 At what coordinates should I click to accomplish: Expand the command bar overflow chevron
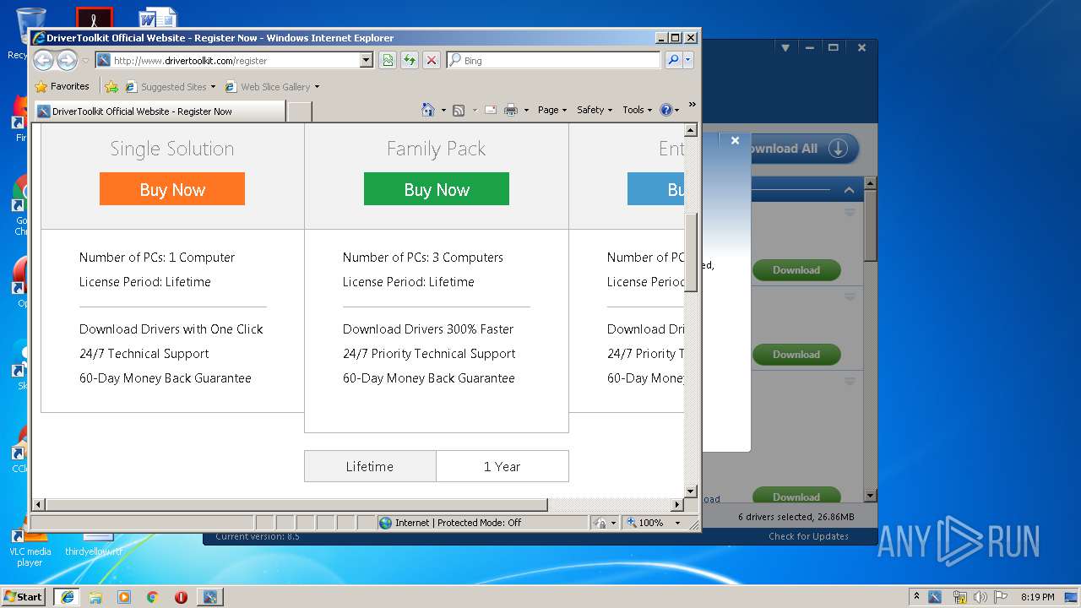click(692, 105)
